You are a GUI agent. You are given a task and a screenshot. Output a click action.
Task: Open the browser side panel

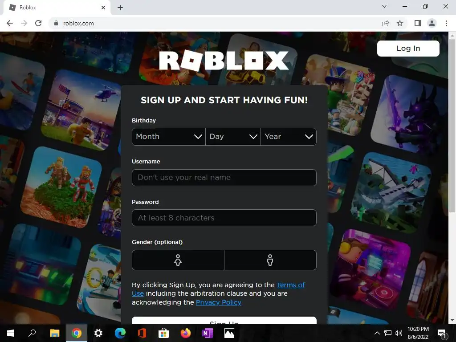[x=418, y=23]
